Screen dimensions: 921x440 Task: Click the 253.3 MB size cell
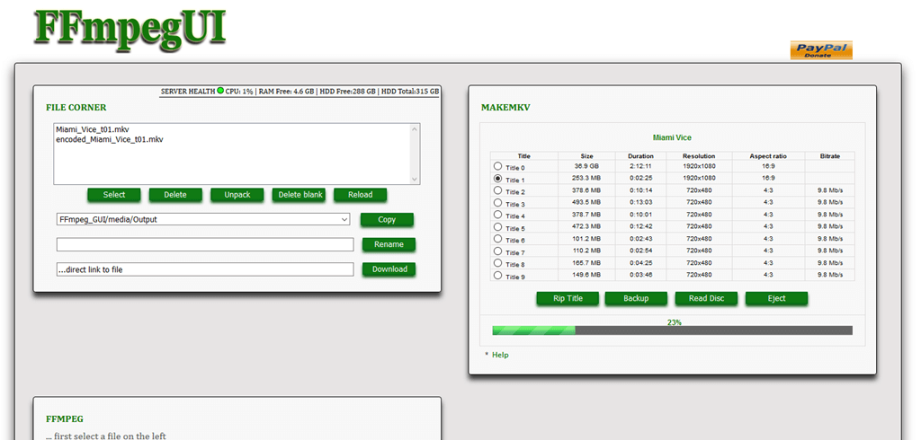[x=586, y=178]
